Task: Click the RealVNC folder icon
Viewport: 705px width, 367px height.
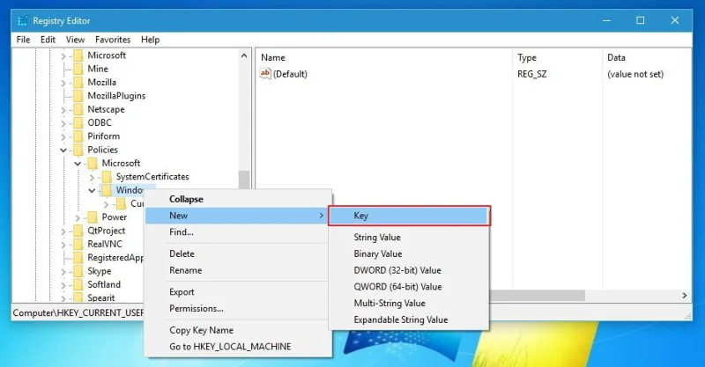Action: point(78,244)
